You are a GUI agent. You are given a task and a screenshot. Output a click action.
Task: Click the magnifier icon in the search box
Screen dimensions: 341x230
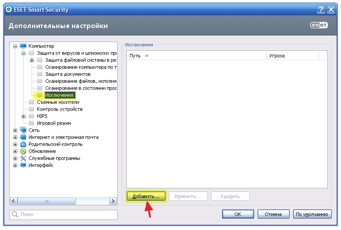[15, 214]
